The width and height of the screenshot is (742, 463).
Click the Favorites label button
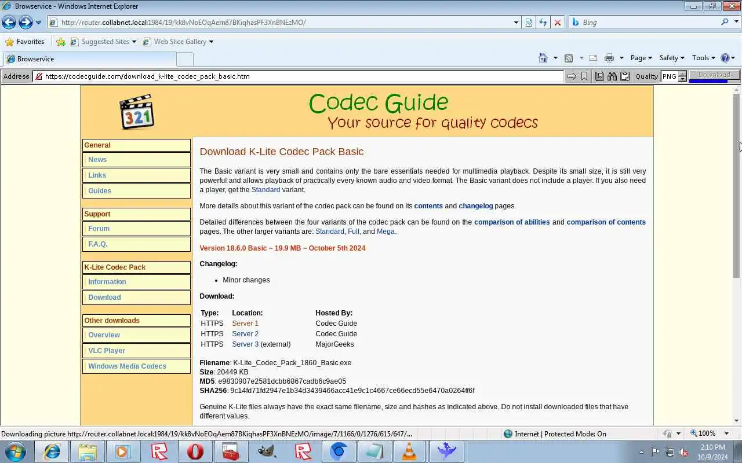pos(25,42)
